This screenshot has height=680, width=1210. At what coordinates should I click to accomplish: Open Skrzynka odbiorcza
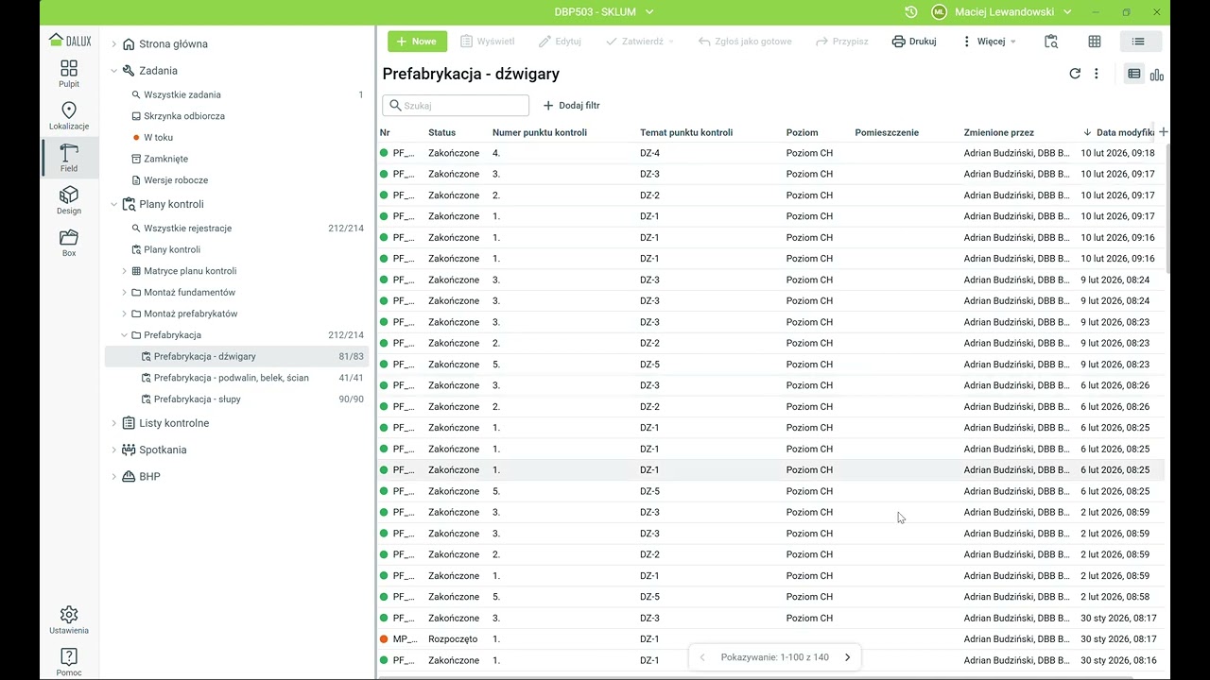(x=184, y=116)
